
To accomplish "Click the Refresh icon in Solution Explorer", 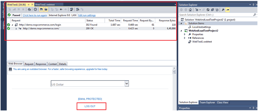I will coord(208,10).
